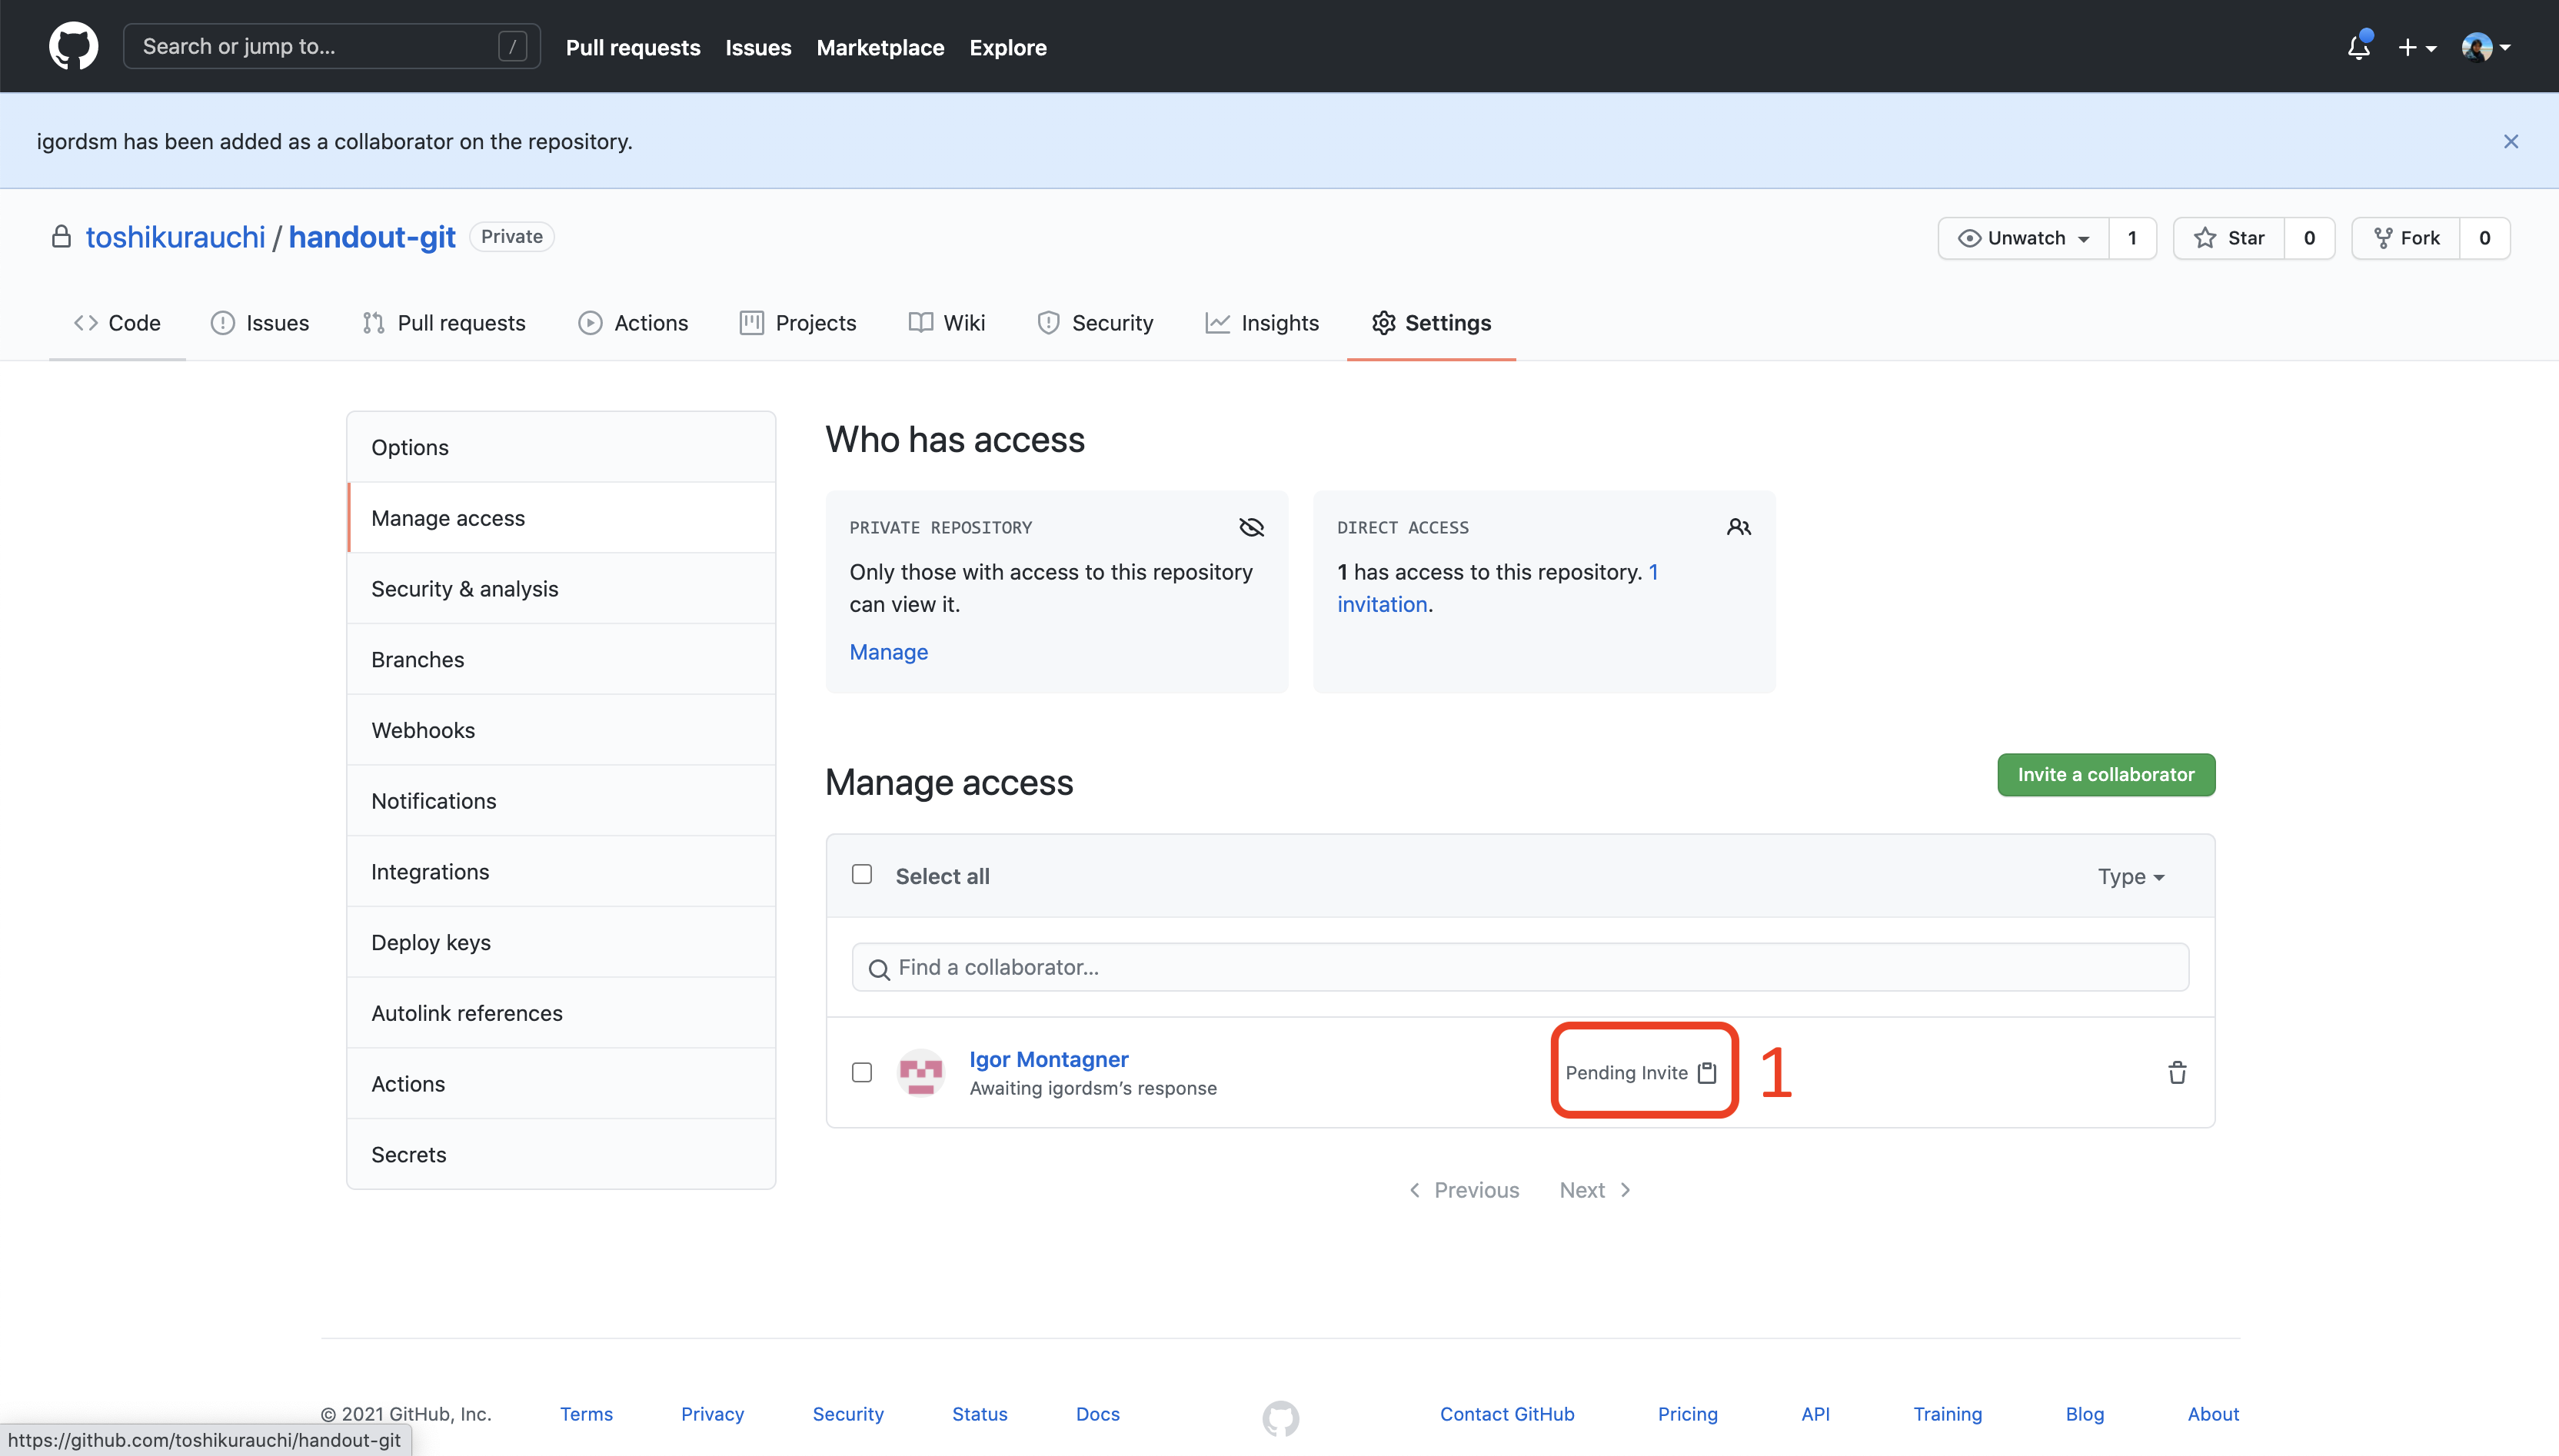The image size is (2559, 1456).
Task: Open the notifications bell
Action: [x=2359, y=46]
